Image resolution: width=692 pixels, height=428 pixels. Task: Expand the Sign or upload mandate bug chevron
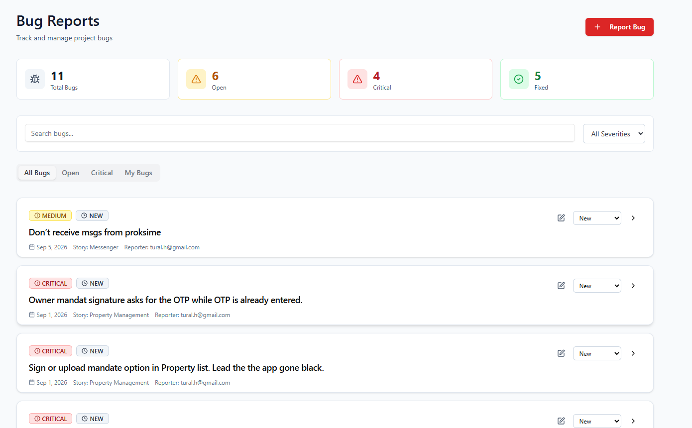[x=633, y=353]
